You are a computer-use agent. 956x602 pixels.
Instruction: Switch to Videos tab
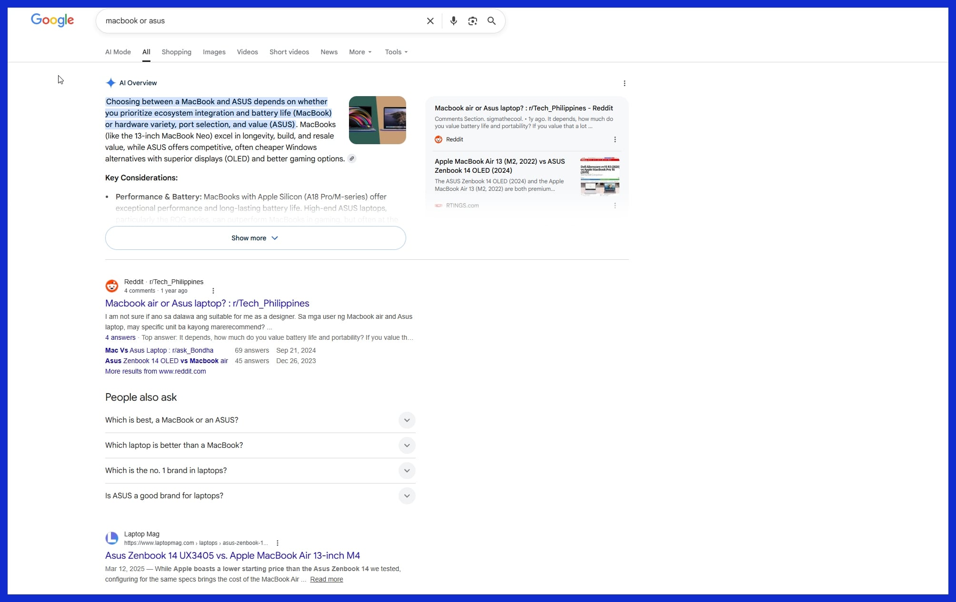(248, 52)
